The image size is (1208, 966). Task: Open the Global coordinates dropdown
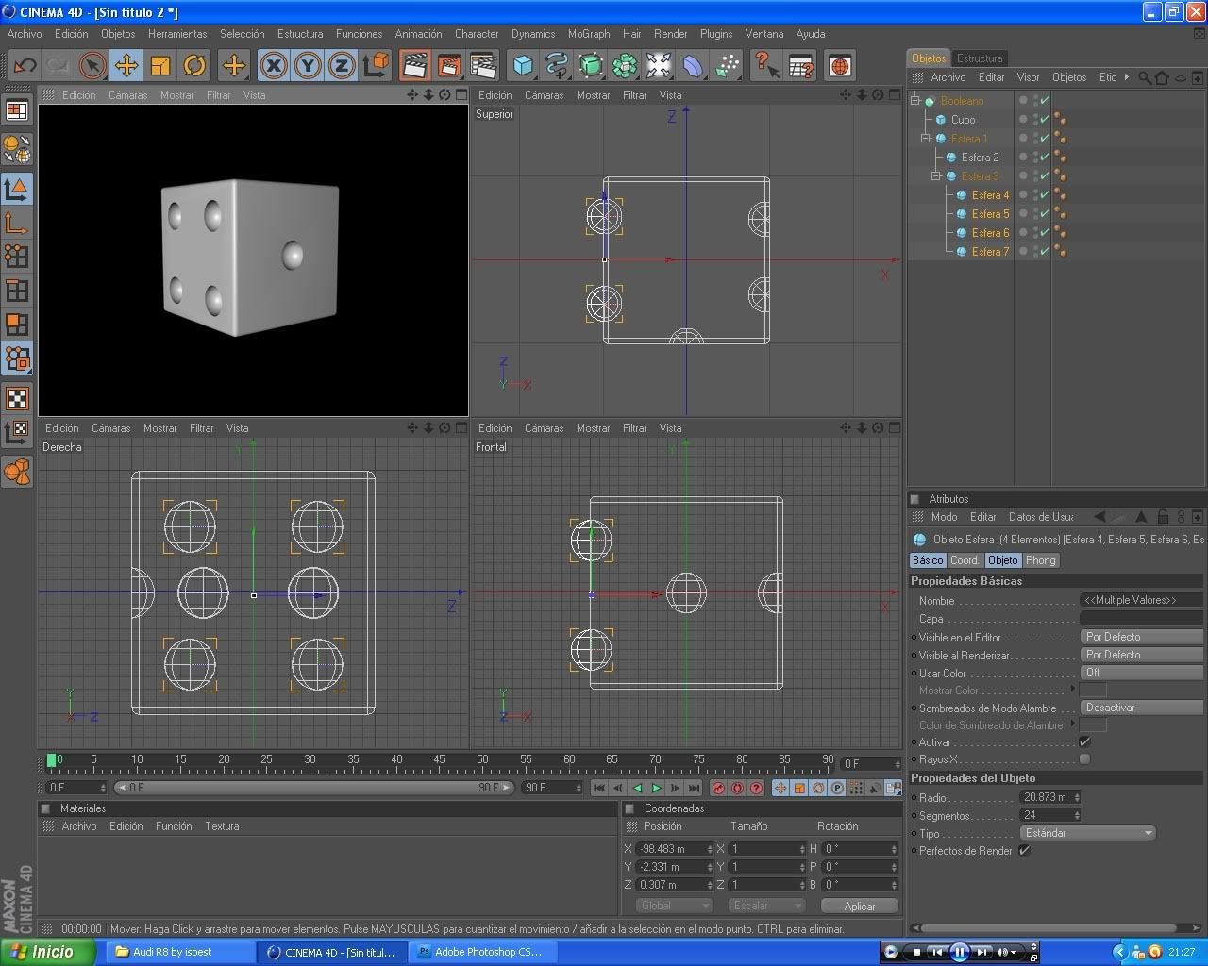[674, 906]
